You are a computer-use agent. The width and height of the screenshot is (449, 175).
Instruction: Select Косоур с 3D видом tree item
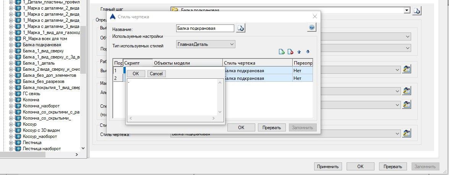41,130
